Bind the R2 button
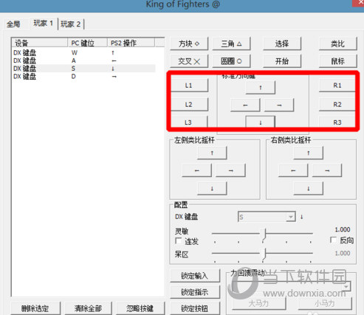The height and width of the screenshot is (315, 364). click(337, 104)
